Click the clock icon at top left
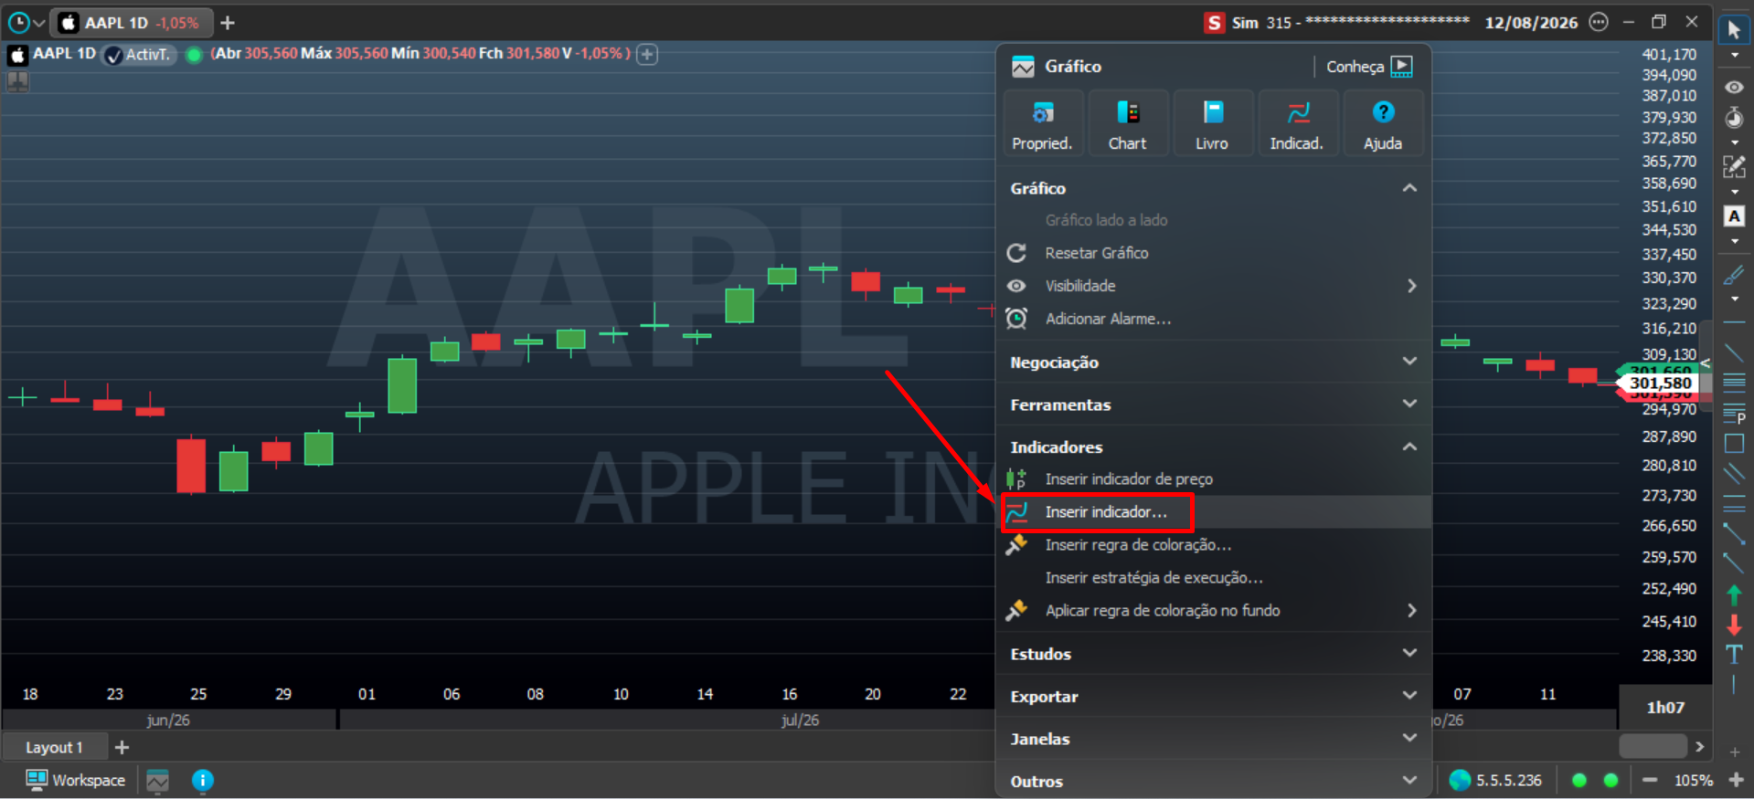 [x=18, y=23]
